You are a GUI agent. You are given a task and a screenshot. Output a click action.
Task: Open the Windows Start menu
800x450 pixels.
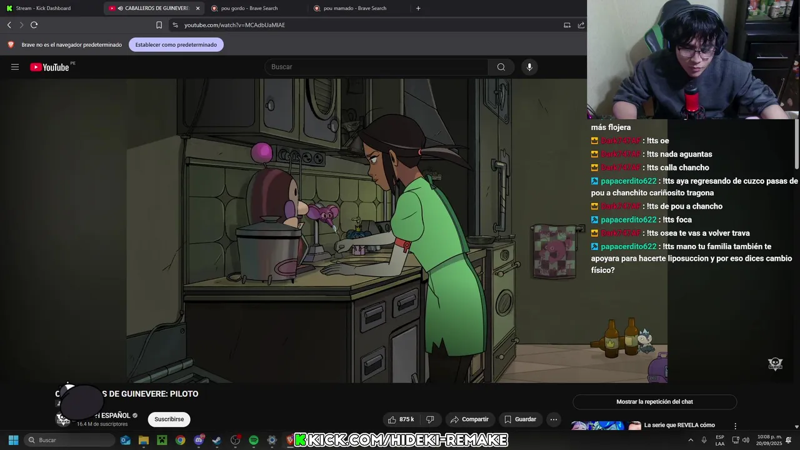tap(13, 440)
